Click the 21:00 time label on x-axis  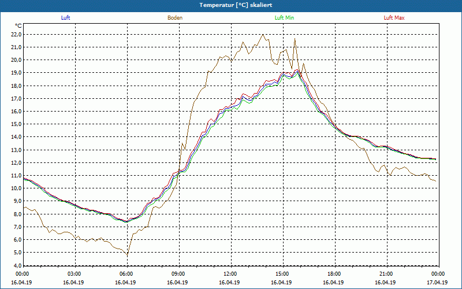(385, 274)
